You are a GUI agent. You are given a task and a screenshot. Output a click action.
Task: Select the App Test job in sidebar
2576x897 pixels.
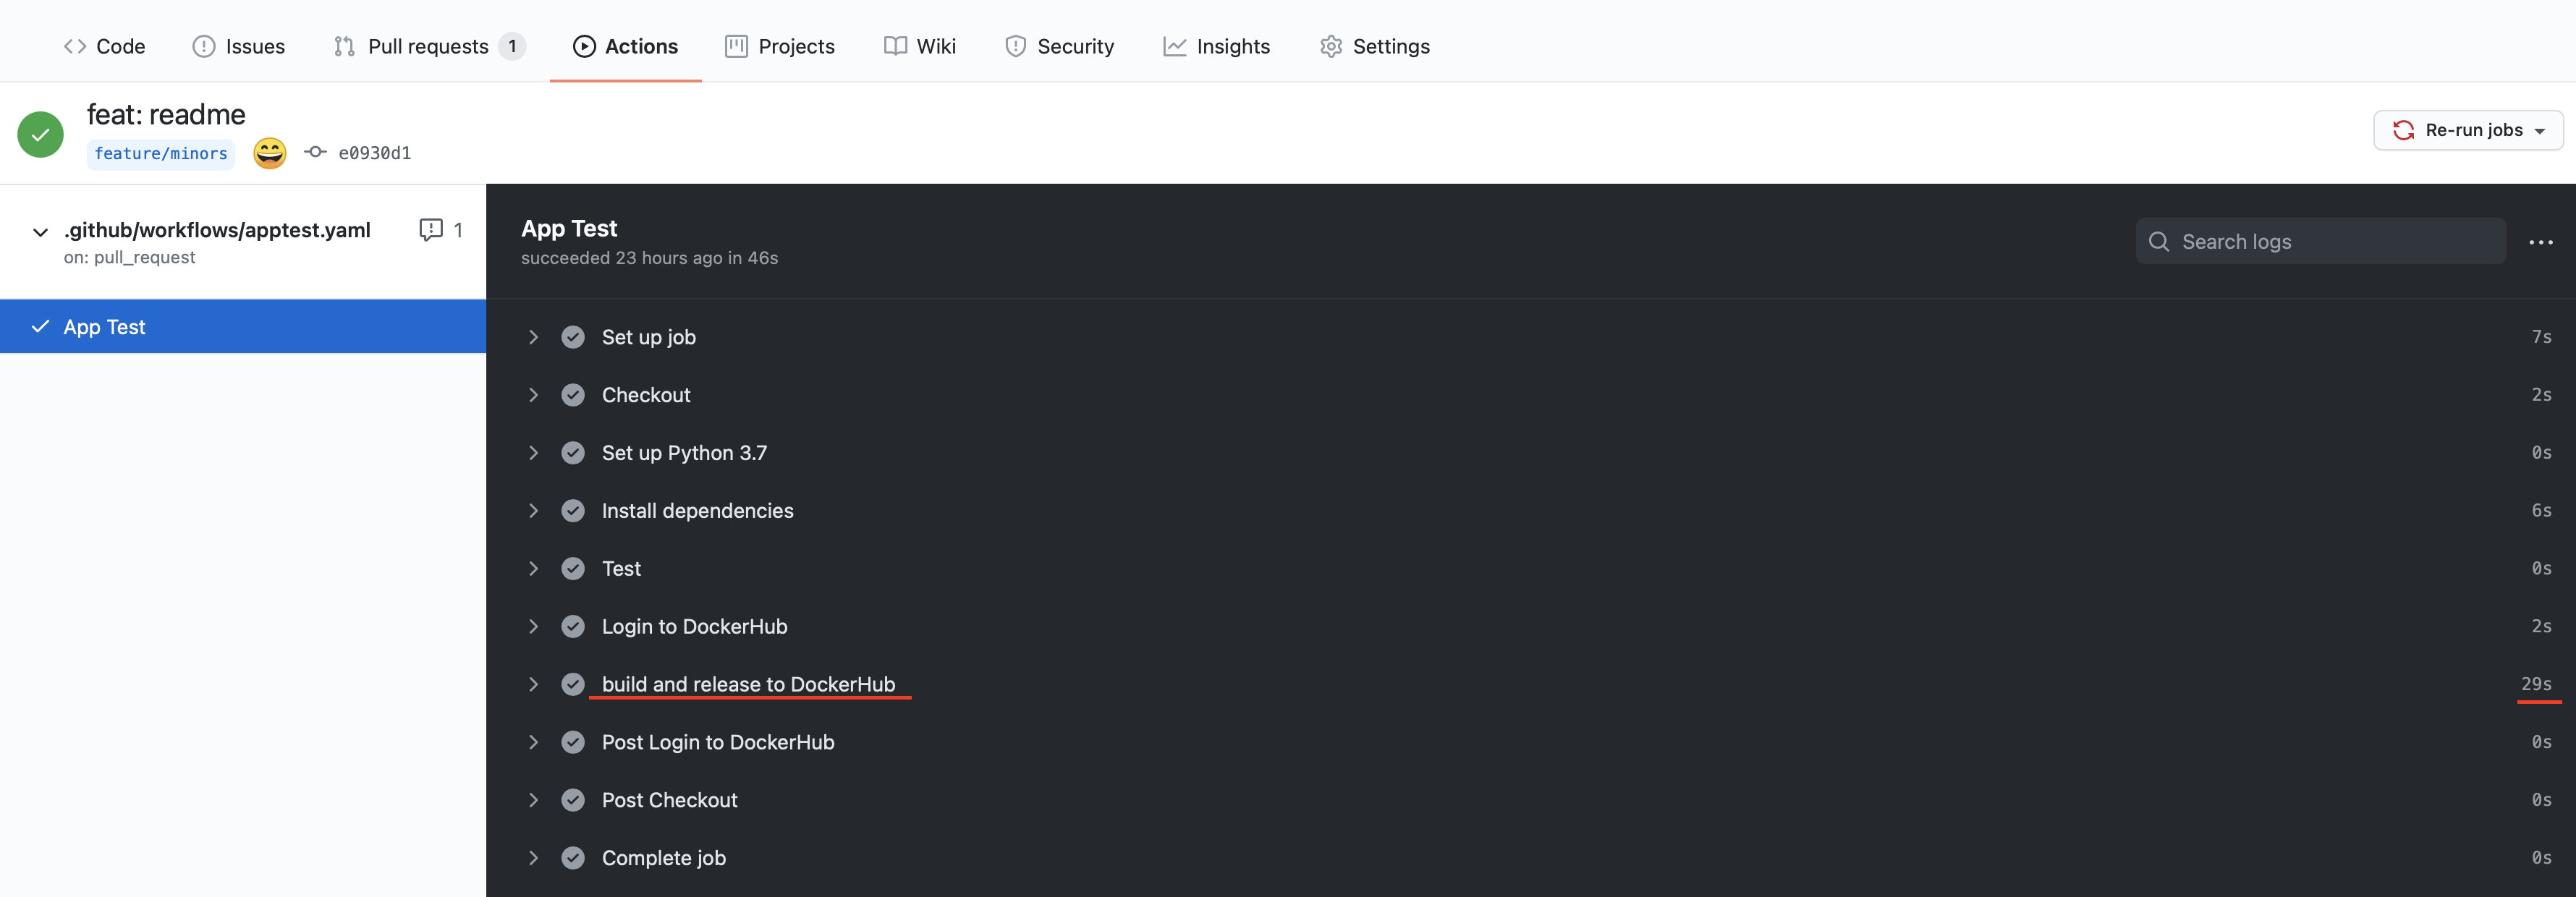242,327
